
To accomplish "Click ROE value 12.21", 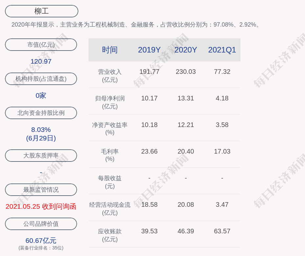I will point(186,125).
